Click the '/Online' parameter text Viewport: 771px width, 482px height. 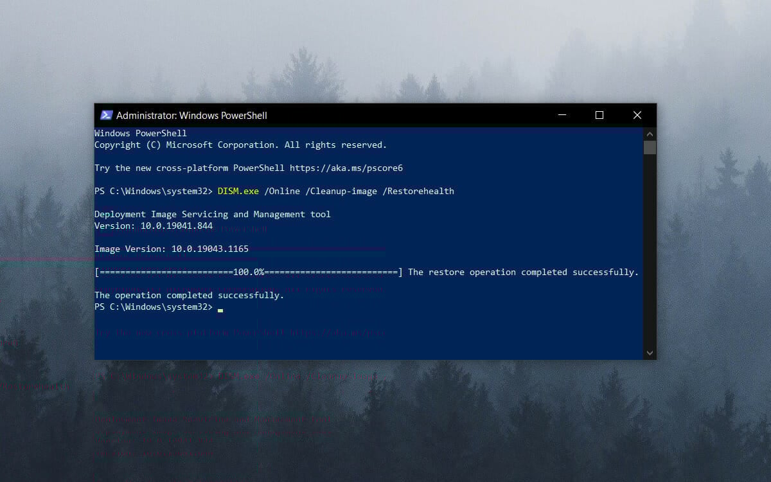[x=282, y=192]
